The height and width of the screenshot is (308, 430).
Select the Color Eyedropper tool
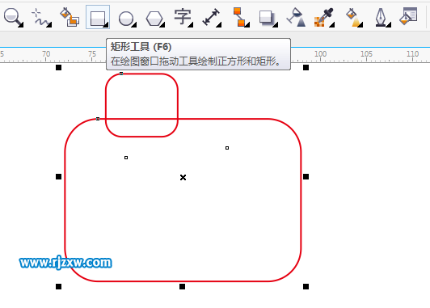(x=324, y=17)
